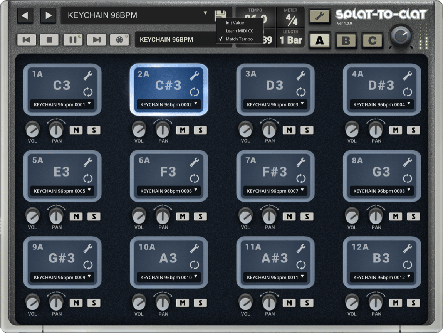This screenshot has height=333, width=443.
Task: Toggle the mute button under pad 7A
Action: [289, 217]
